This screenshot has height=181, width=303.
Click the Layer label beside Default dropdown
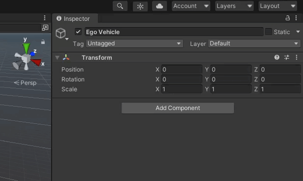pos(198,44)
